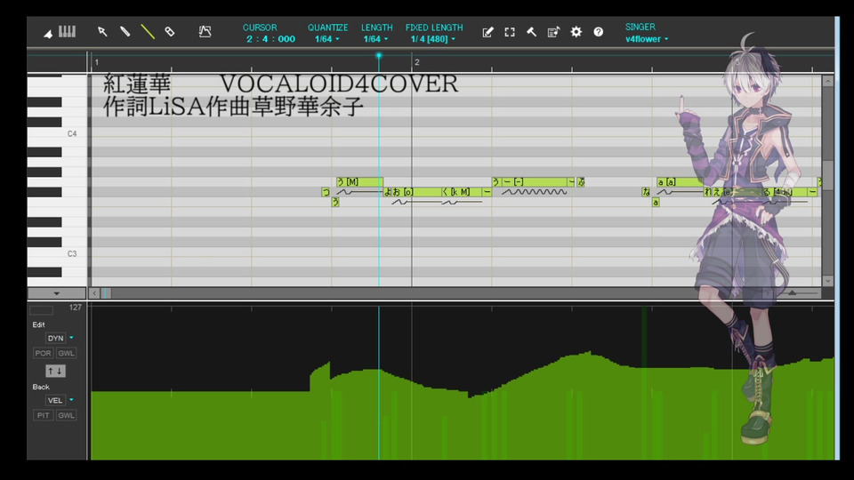Image resolution: width=854 pixels, height=480 pixels.
Task: Click the C4 piano key
Action: pos(57,133)
